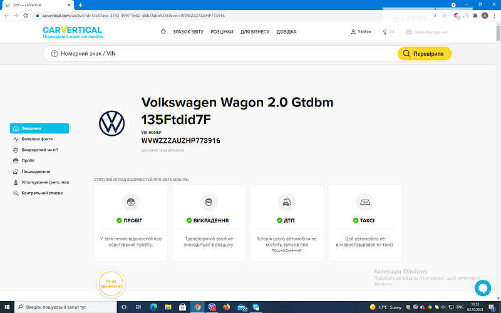Open the РОЗЦІНКИ menu item

point(222,32)
